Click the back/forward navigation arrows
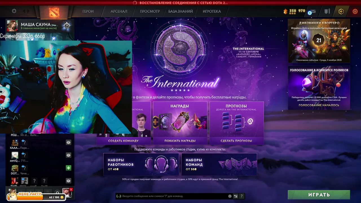The width and height of the screenshot is (361, 203). (26, 11)
